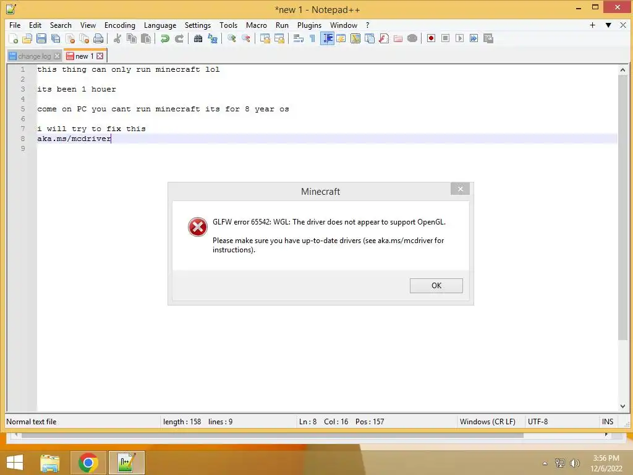This screenshot has width=633, height=475.
Task: Click the Save All toolbar icon
Action: click(56, 38)
